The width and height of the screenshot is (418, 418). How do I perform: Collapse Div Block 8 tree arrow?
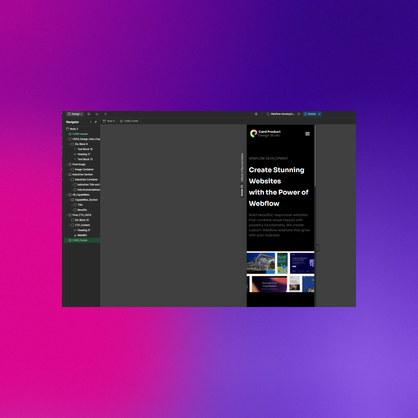coord(70,144)
